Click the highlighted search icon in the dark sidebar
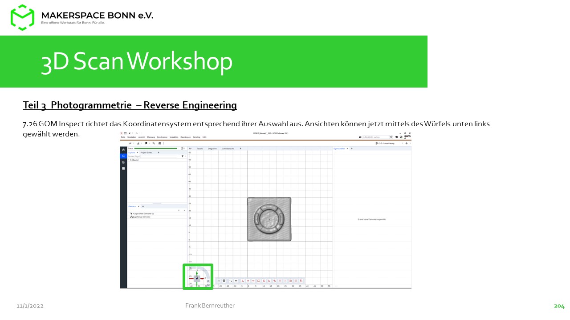 (x=123, y=156)
